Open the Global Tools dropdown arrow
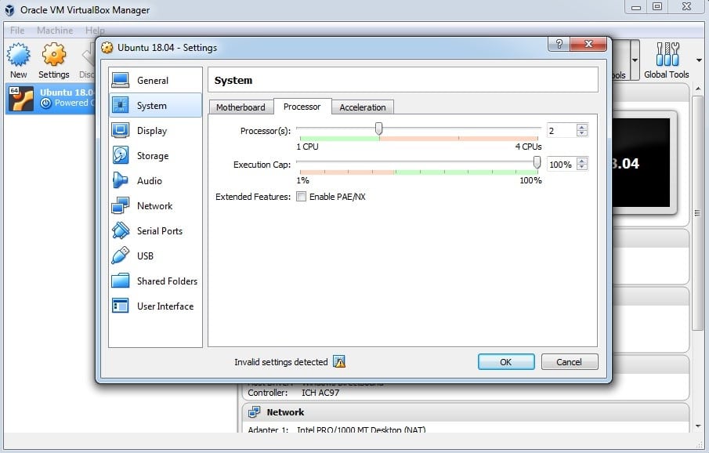Screen dimensions: 709x453 pyautogui.click(x=699, y=60)
